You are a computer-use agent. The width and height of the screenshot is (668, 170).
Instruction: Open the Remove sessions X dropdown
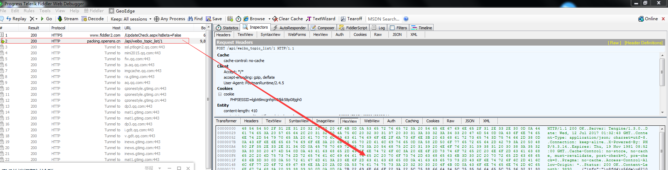tap(34, 19)
